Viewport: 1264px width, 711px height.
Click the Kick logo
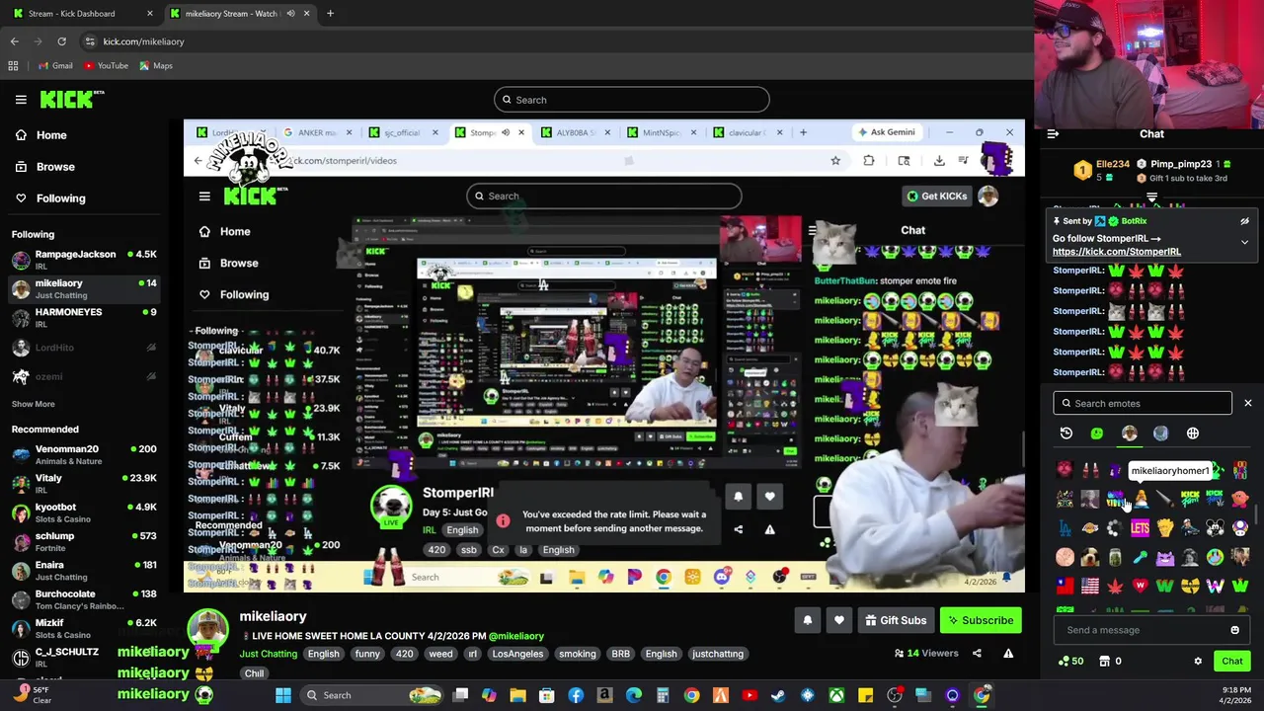pos(71,99)
